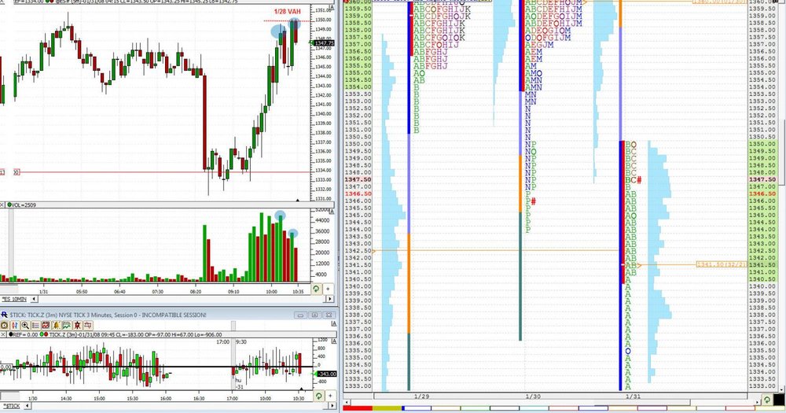Screen dimensions: 786x413
Task: Click the 1347.75 current price marker
Action: click(325, 43)
